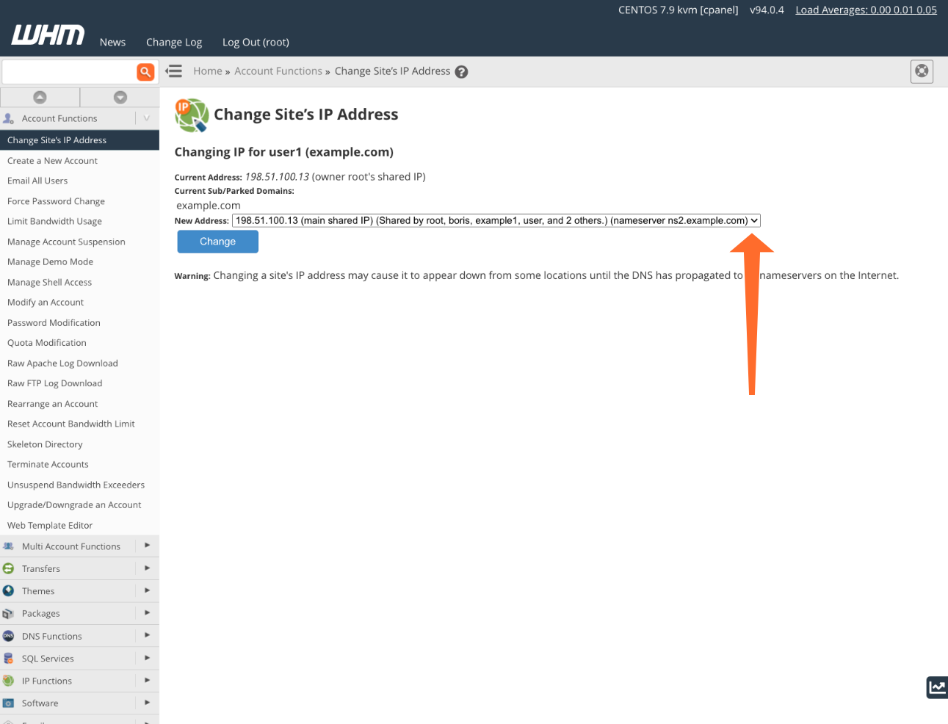
Task: Expand the DNS Functions section
Action: pyautogui.click(x=147, y=635)
